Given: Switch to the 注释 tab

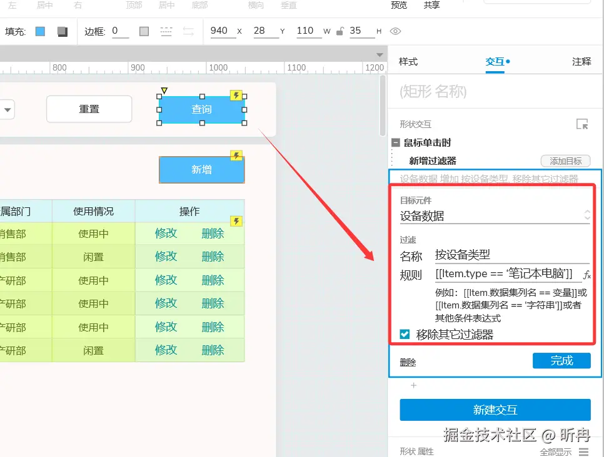Looking at the screenshot, I should tap(581, 62).
